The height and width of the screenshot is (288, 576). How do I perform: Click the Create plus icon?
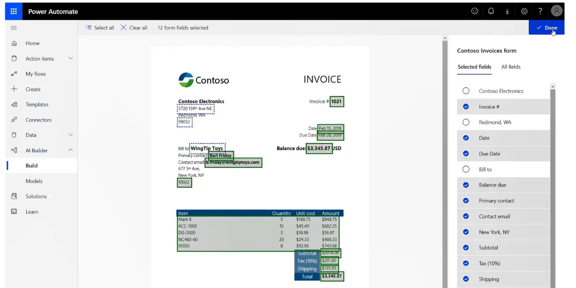click(x=14, y=89)
